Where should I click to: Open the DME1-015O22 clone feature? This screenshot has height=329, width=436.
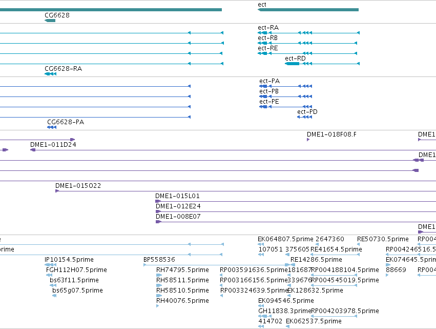(245, 191)
